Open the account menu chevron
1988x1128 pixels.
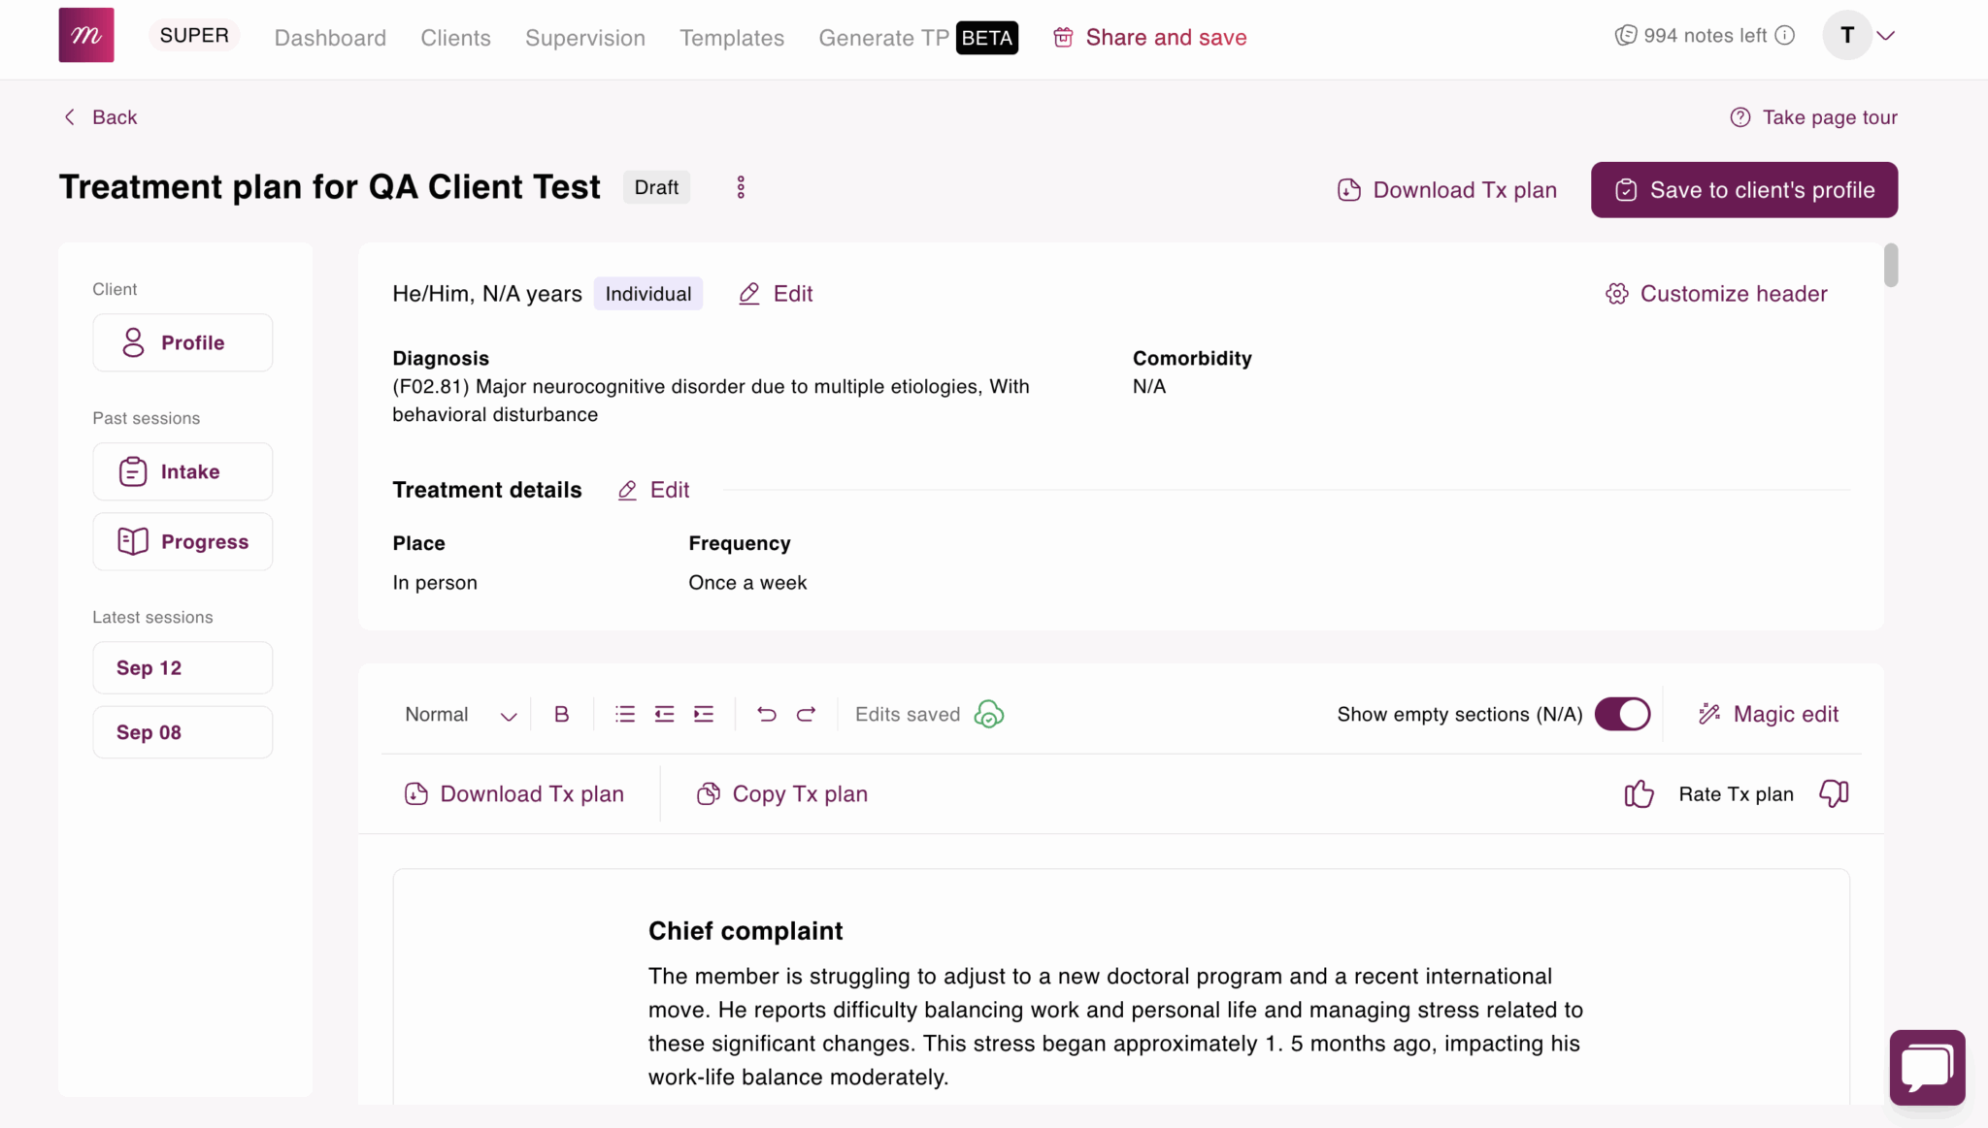(x=1887, y=35)
